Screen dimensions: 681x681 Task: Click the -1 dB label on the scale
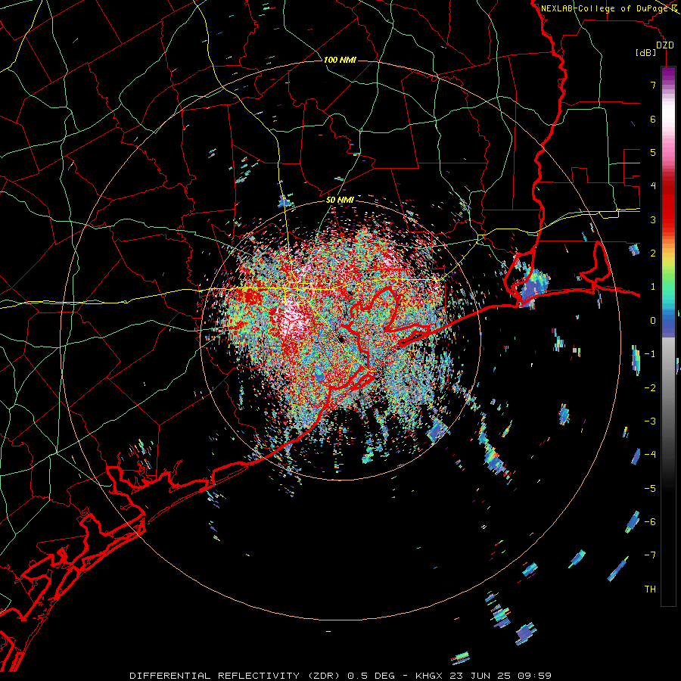[650, 354]
